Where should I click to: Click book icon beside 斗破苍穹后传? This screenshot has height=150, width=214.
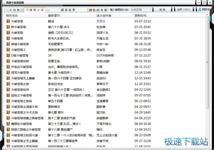[x=8, y=89]
